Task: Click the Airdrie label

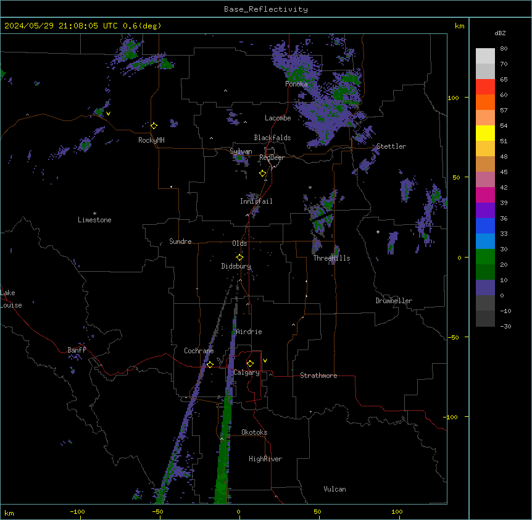Action: click(249, 332)
